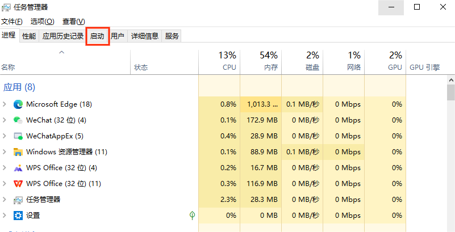Click the vertical scrollbar thumb

[451, 92]
